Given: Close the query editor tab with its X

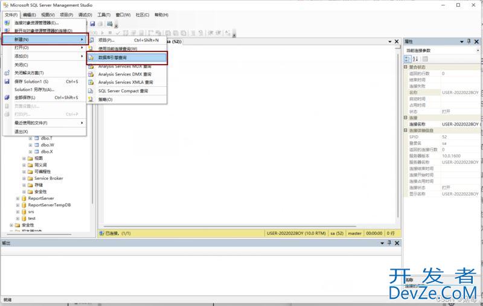Looking at the screenshot, I should [397, 42].
